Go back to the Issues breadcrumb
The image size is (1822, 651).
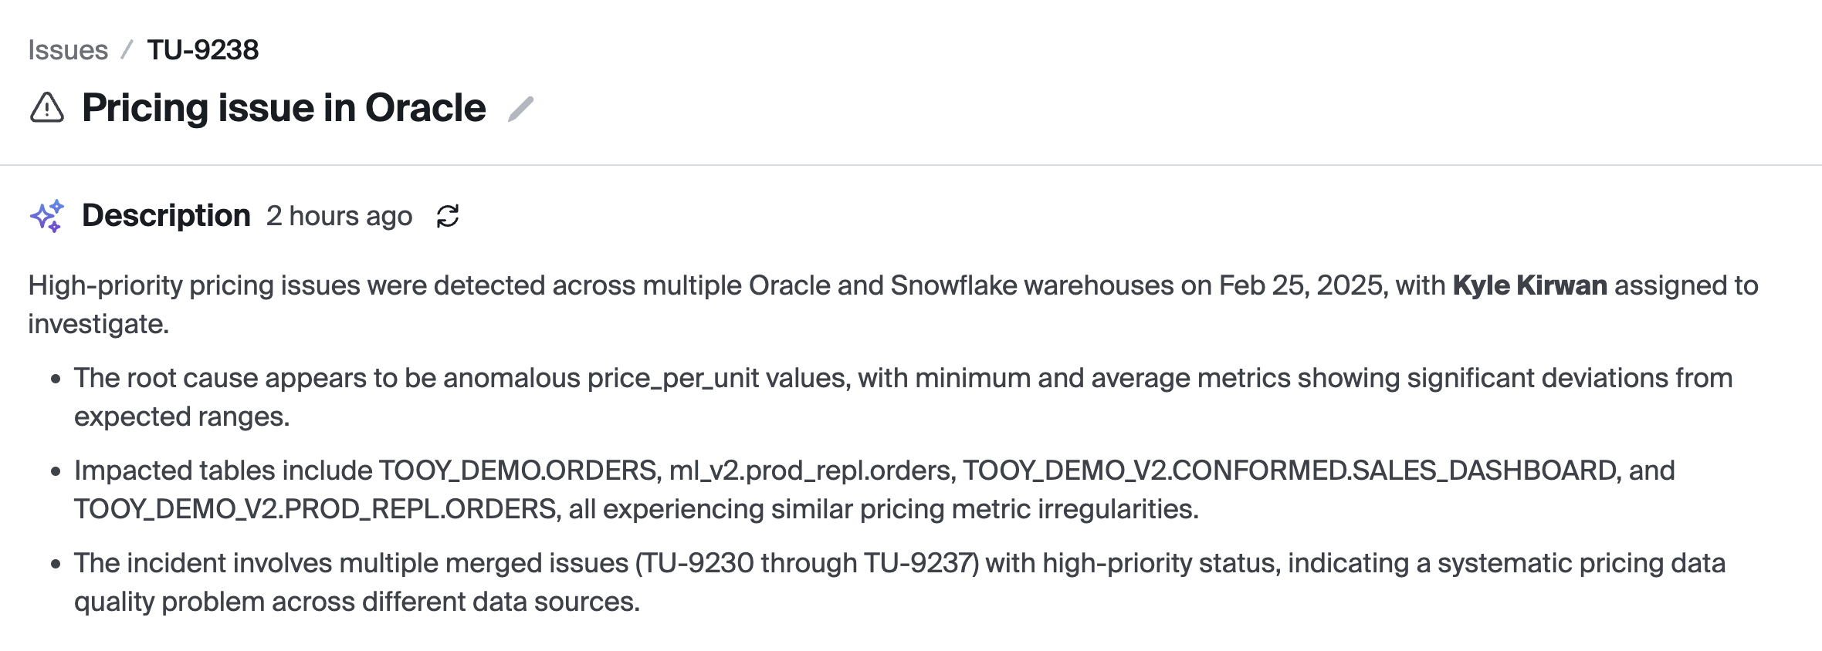click(x=68, y=50)
